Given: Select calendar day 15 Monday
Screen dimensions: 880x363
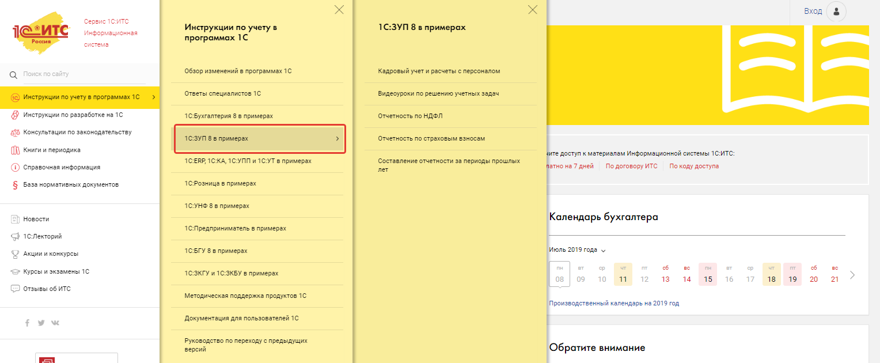Looking at the screenshot, I should 708,274.
